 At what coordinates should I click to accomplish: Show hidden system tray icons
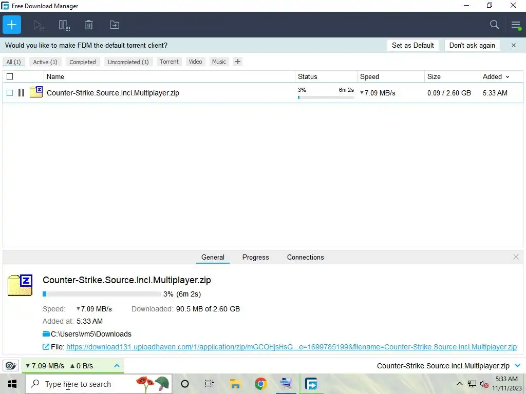pos(460,384)
